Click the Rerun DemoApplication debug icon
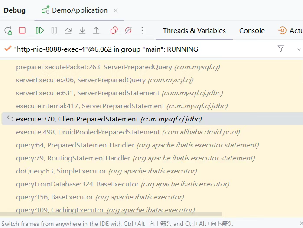This screenshot has height=228, width=303. tap(8, 30)
